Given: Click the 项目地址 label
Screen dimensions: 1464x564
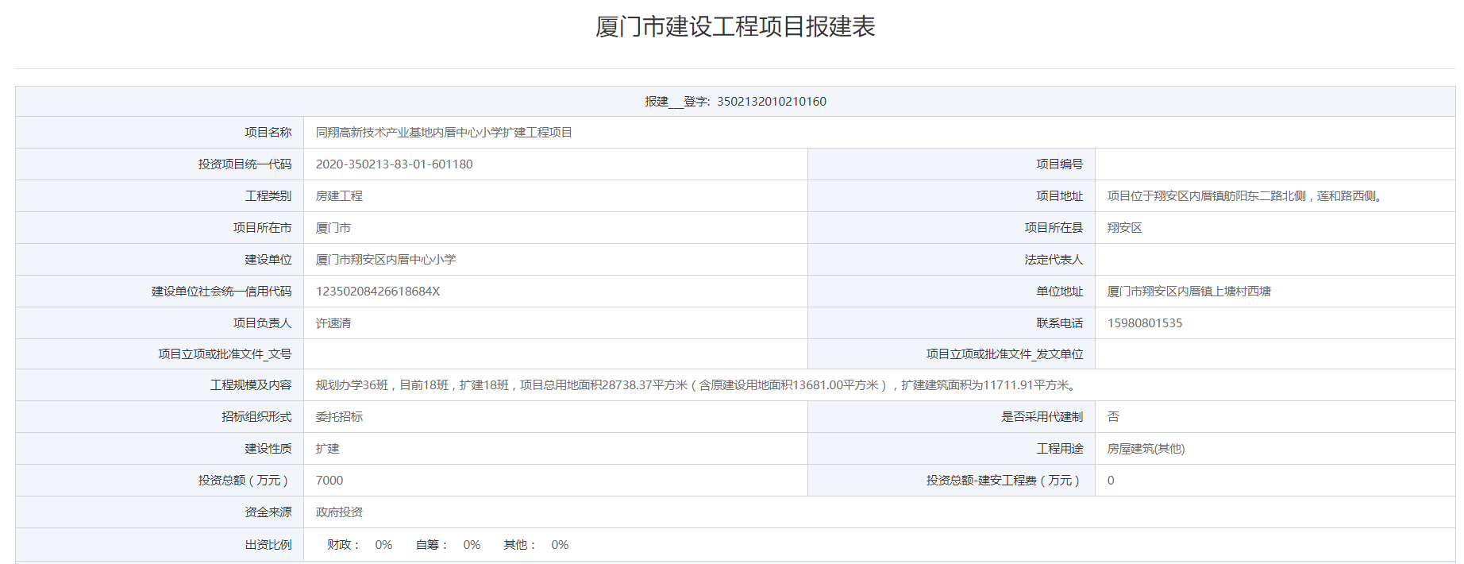Looking at the screenshot, I should 1059,196.
